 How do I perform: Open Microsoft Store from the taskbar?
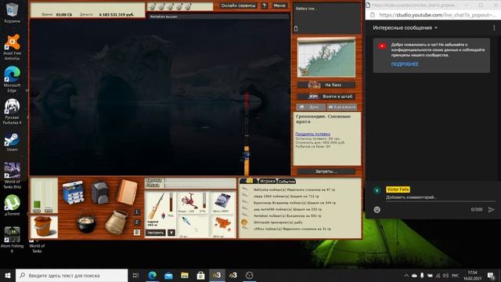click(x=200, y=275)
